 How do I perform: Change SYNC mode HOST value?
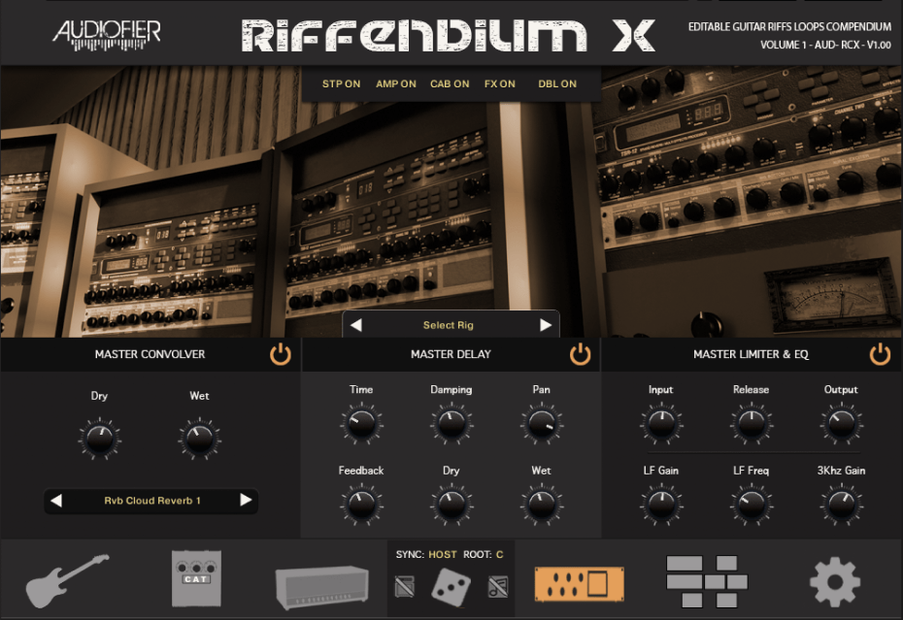(x=443, y=554)
